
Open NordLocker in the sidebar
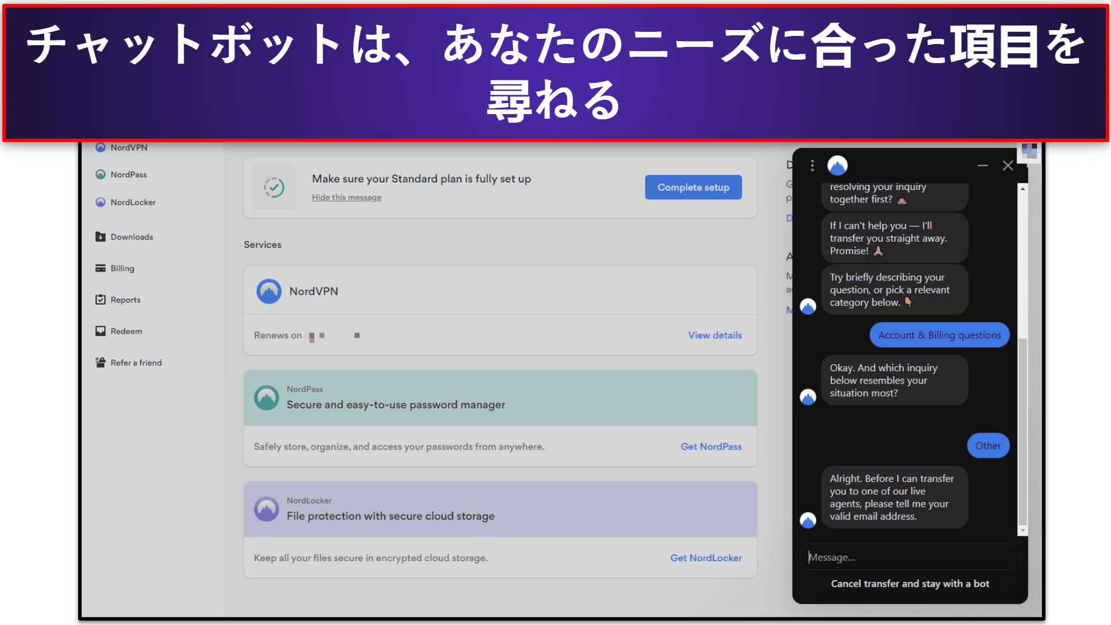[133, 202]
